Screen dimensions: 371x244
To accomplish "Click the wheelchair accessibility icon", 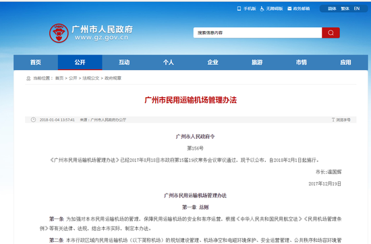I will point(262,9).
